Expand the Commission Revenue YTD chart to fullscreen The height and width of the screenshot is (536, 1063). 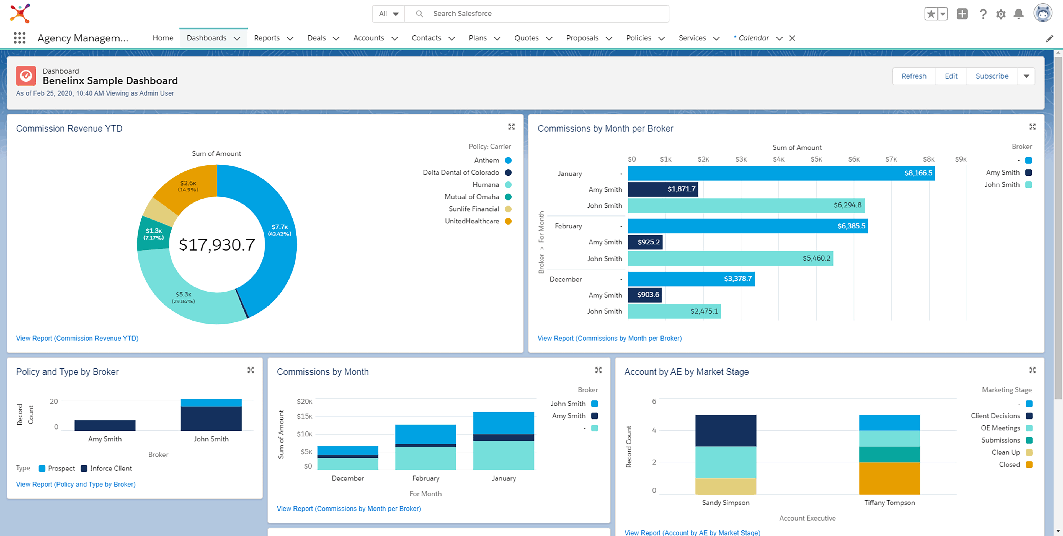point(512,127)
